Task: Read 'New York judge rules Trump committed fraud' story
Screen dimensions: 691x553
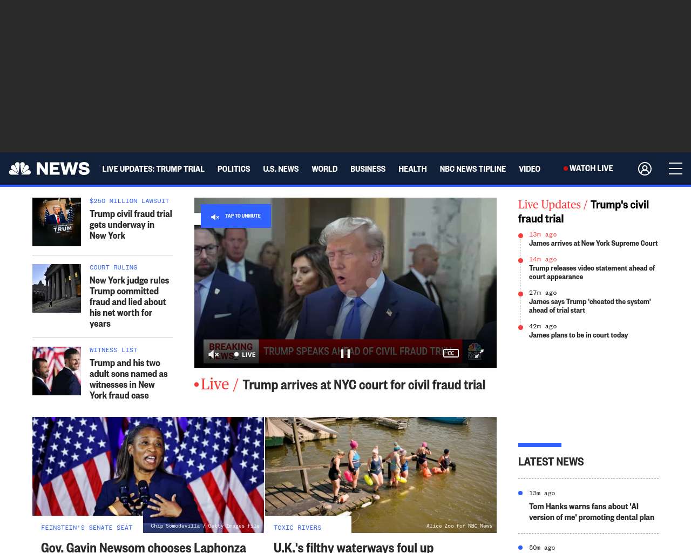Action: tap(130, 302)
